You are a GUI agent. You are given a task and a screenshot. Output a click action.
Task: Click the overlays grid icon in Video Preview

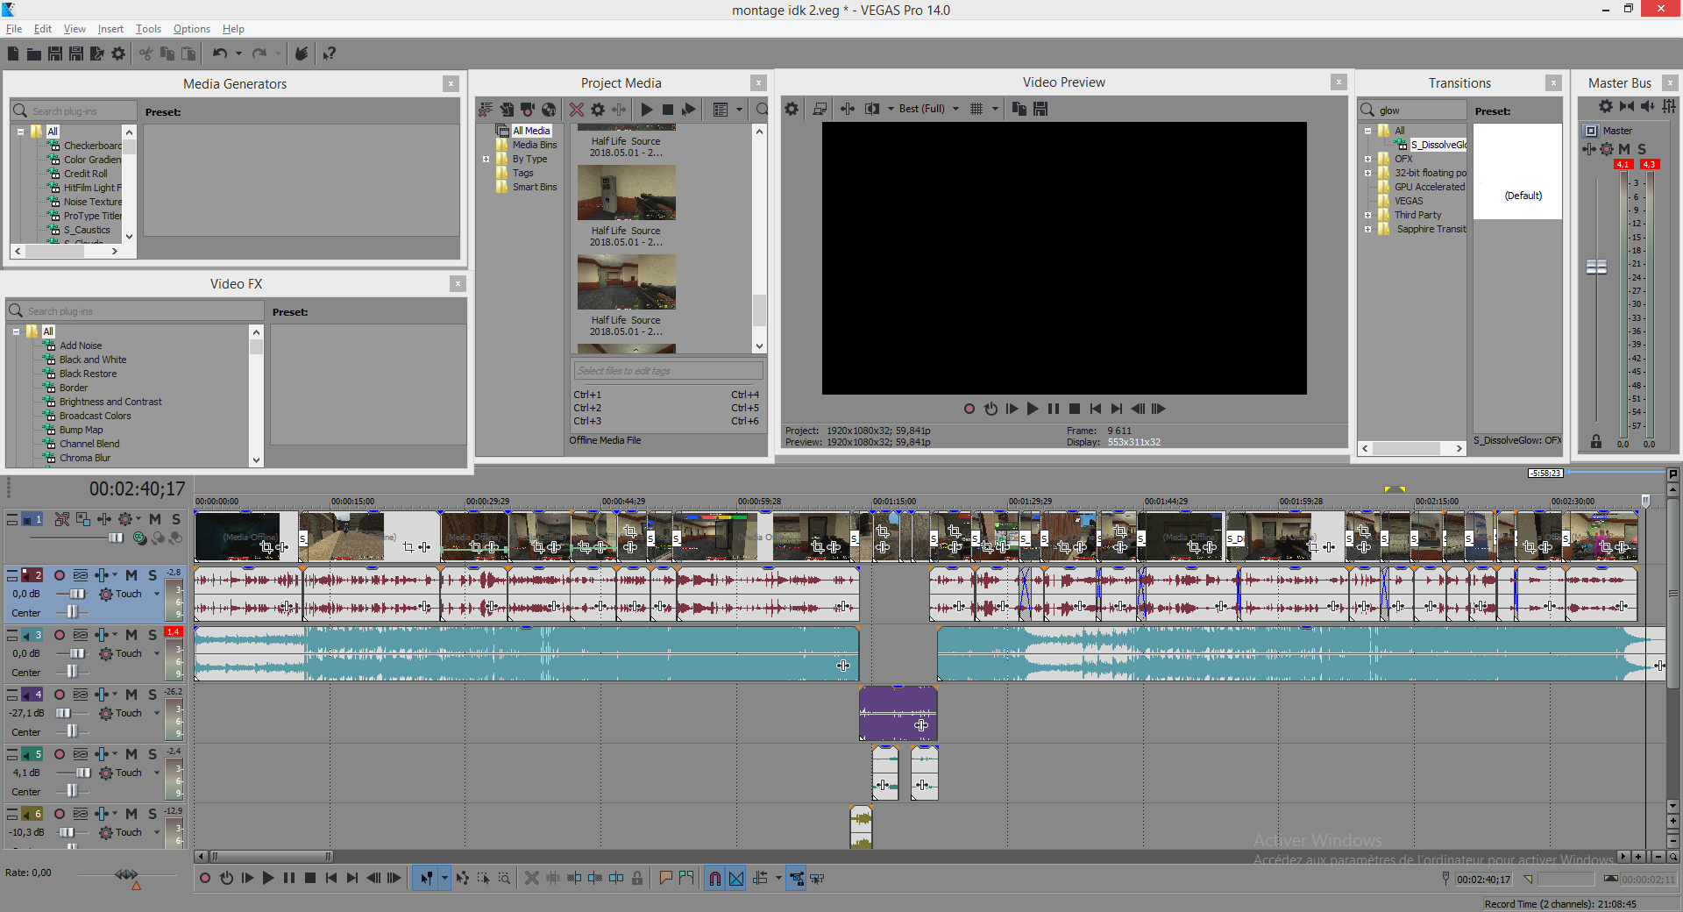click(x=976, y=109)
